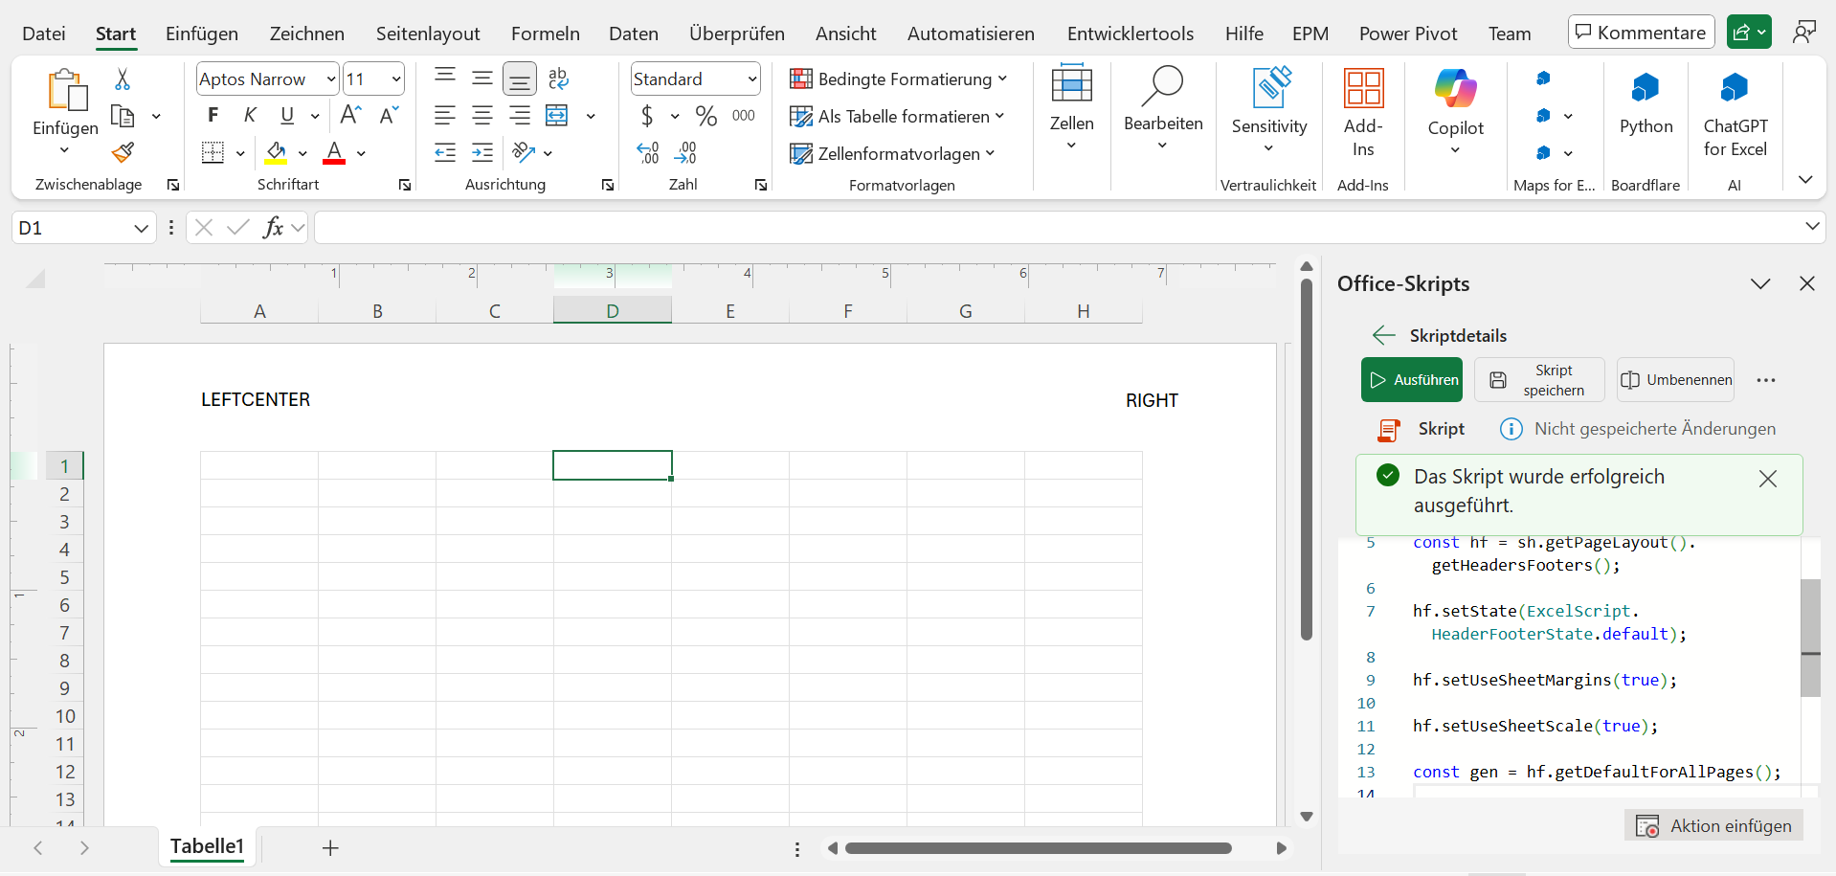
Task: Toggle bold formatting (F)
Action: [213, 115]
